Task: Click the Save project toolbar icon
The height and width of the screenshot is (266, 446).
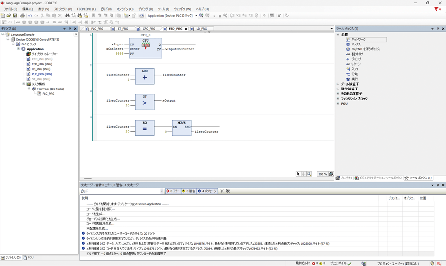Action: (x=15, y=16)
